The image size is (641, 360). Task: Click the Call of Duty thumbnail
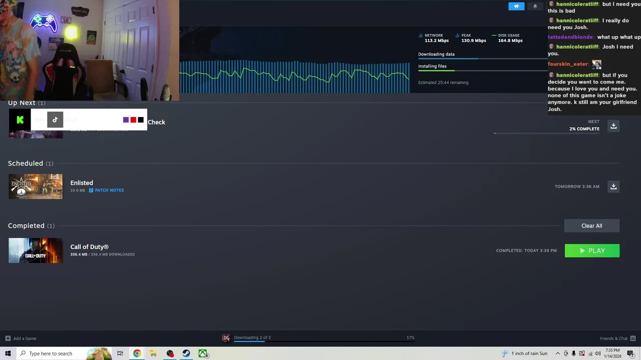click(x=36, y=250)
